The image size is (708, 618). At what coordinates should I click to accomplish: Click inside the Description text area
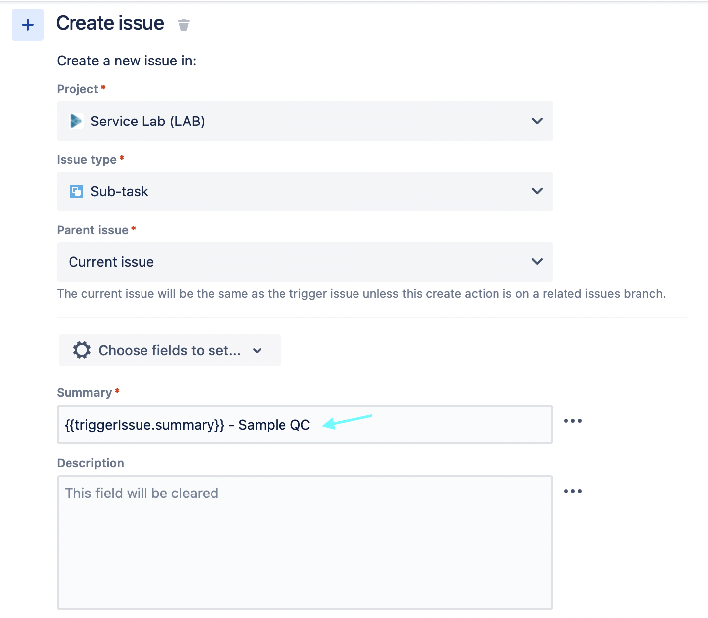[x=305, y=543]
